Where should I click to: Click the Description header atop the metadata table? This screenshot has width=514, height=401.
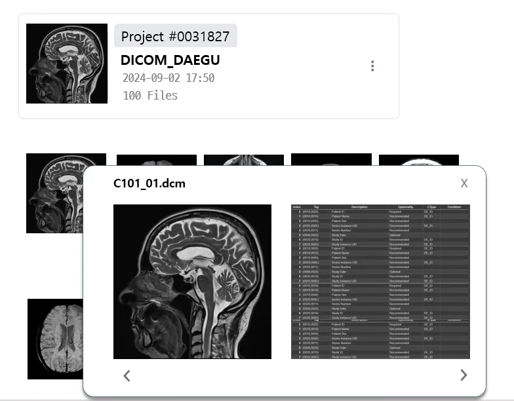click(359, 207)
